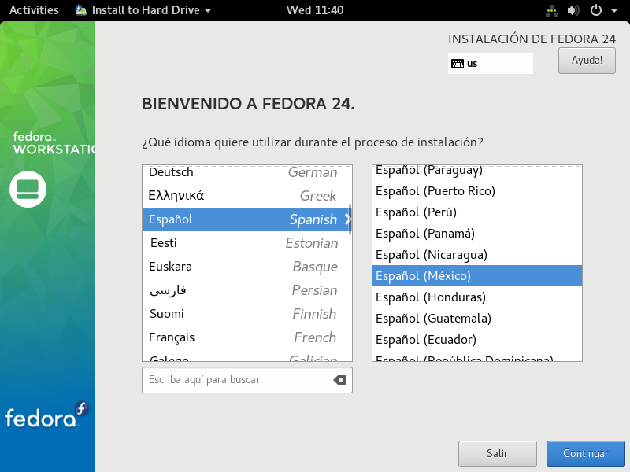The image size is (630, 472).
Task: Choose Español (Perú) locale
Action: tap(477, 212)
